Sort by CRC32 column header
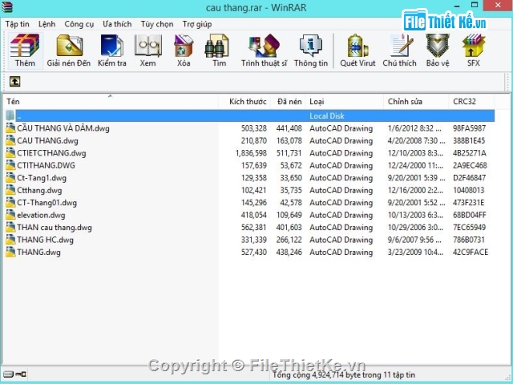The height and width of the screenshot is (384, 513). [x=471, y=101]
